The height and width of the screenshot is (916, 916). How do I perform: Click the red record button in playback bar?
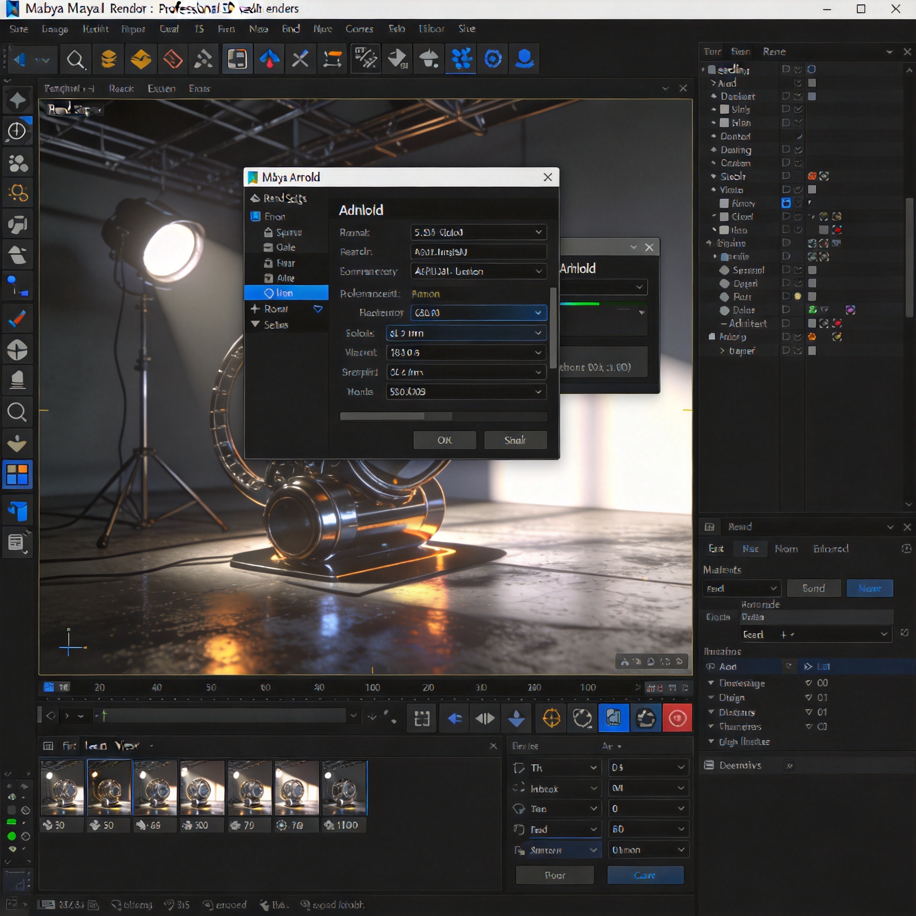point(677,718)
